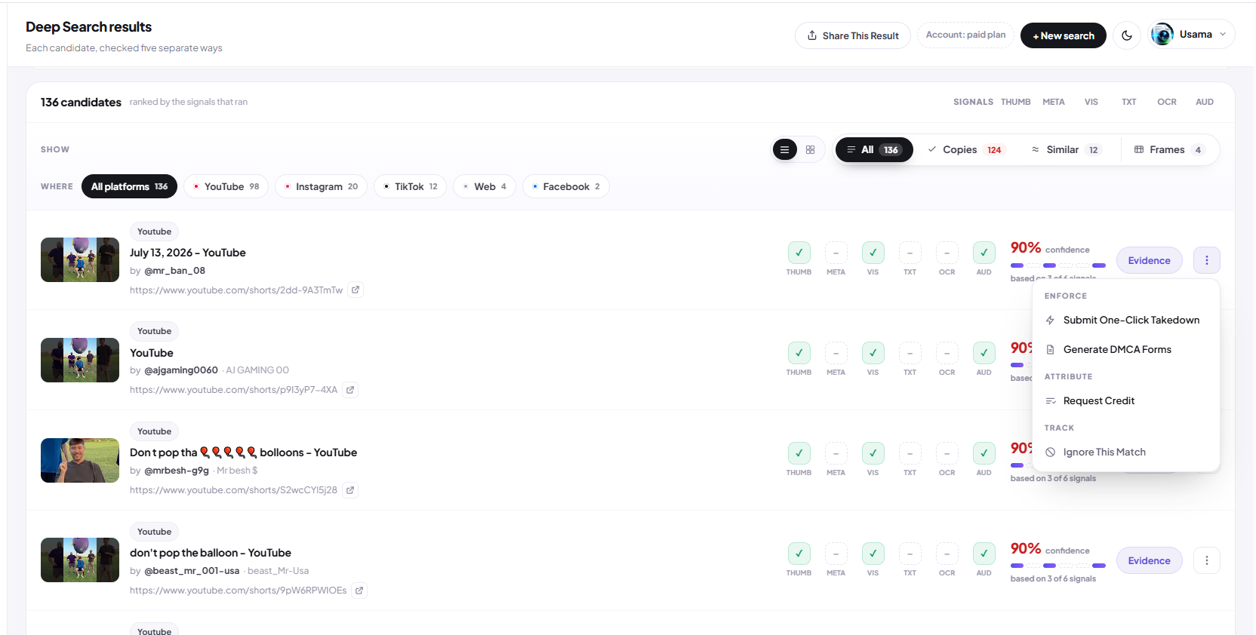This screenshot has width=1256, height=635.
Task: Click the AUD signal check on the mrbesh-g9g row
Action: click(984, 453)
